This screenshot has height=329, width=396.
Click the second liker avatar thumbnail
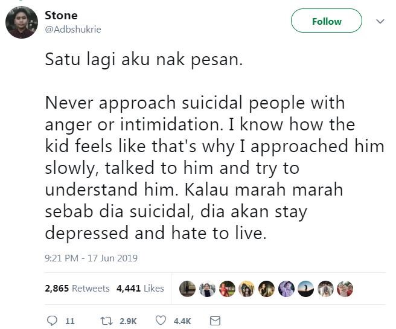click(x=207, y=289)
